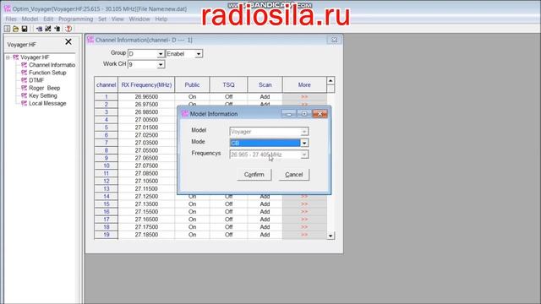Click the Cancel button
541x304 pixels.
[x=294, y=175]
